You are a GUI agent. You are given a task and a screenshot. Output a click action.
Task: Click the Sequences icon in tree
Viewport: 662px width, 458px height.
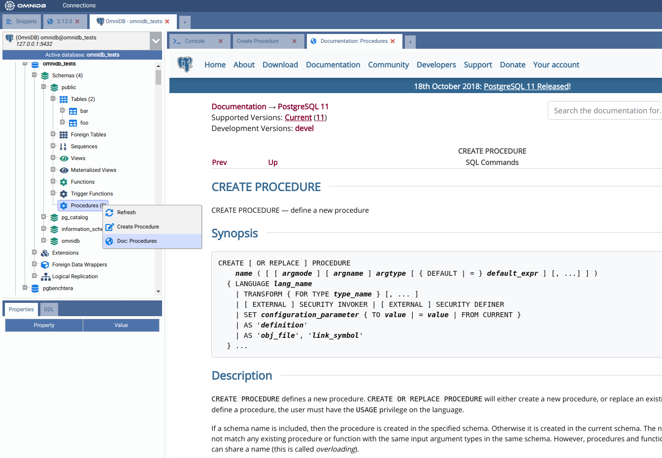point(64,147)
